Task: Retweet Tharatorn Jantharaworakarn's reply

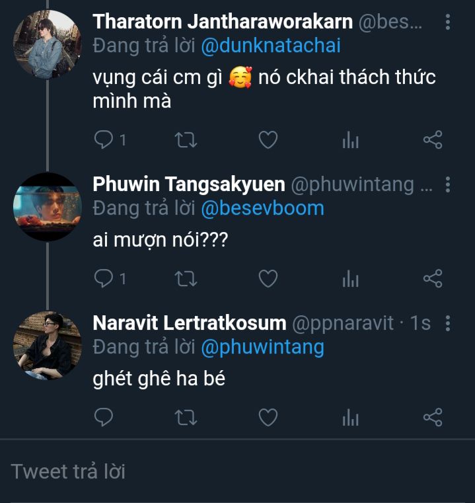Action: tap(186, 140)
